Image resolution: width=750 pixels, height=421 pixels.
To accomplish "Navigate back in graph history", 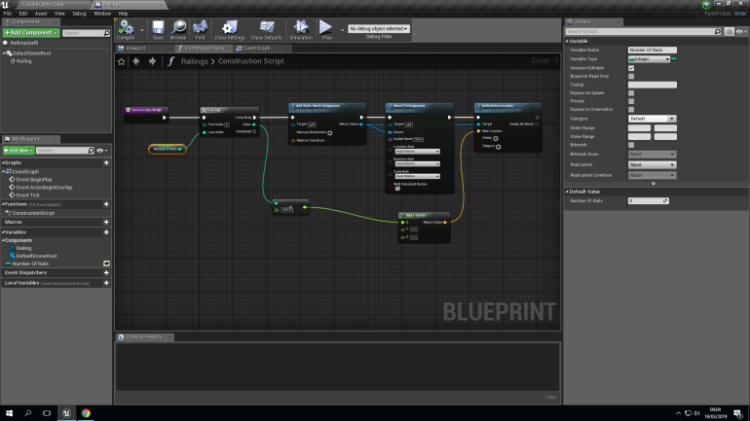I will 136,61.
